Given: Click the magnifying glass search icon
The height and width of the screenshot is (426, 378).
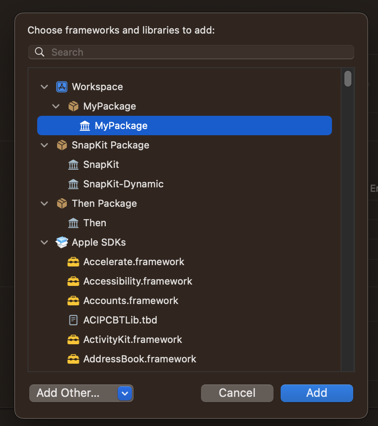Looking at the screenshot, I should (x=40, y=52).
